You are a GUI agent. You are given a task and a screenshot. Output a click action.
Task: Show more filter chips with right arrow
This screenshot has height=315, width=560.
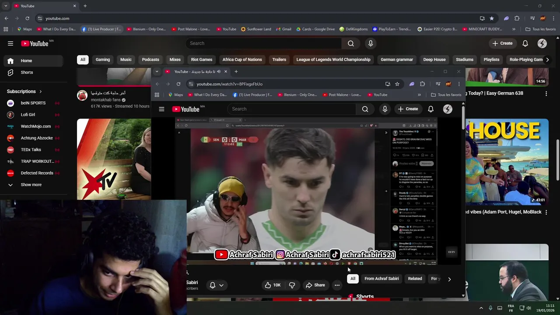click(x=547, y=59)
